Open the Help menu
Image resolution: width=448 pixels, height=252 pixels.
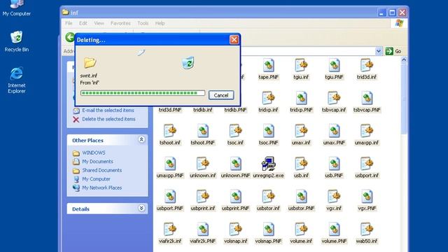coord(160,23)
